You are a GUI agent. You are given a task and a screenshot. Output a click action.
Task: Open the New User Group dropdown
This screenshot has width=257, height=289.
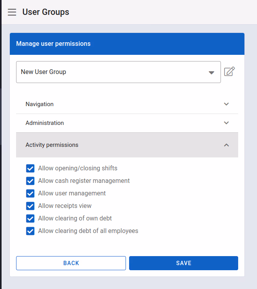point(118,72)
